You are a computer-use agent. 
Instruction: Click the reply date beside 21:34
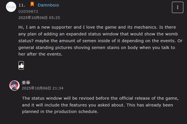[36, 88]
